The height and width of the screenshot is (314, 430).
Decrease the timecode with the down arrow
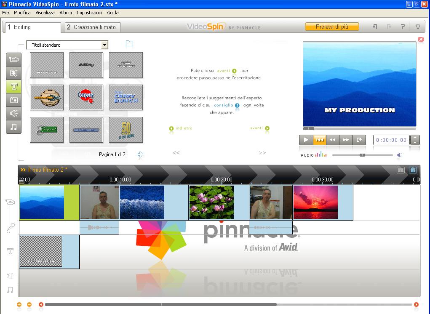415,142
